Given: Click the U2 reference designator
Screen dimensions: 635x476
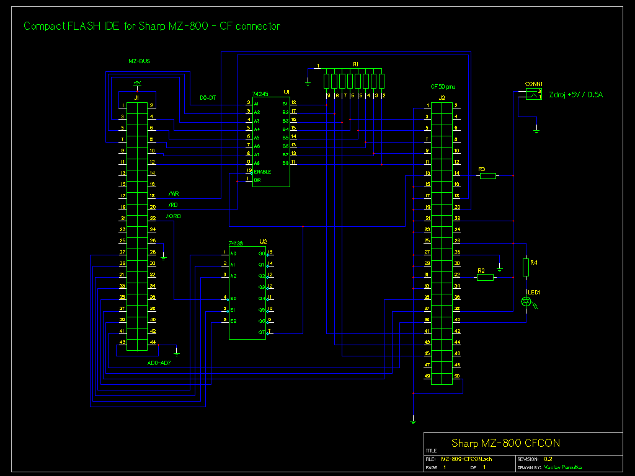Looking at the screenshot, I should (x=263, y=242).
